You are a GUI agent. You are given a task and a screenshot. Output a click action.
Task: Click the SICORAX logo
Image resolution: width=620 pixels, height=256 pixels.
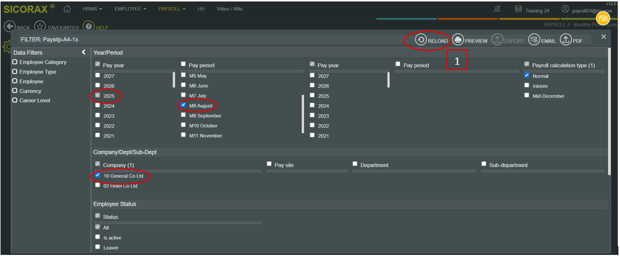coord(29,9)
